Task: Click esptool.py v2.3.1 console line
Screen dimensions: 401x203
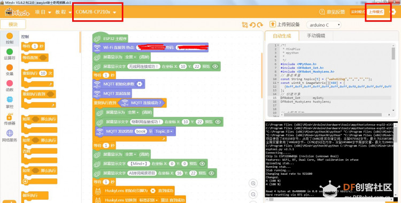Action: [x=280, y=149]
